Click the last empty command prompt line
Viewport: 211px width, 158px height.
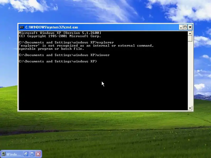[x=58, y=61]
